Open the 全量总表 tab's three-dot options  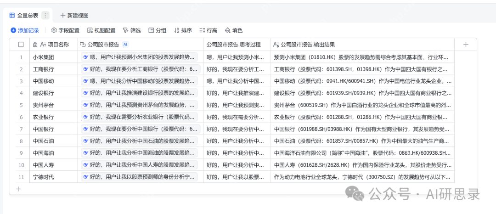[45, 15]
